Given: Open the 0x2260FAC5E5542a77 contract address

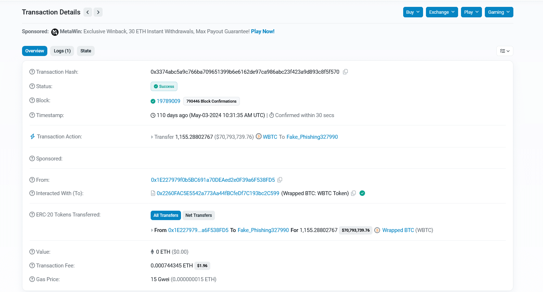Looking at the screenshot, I should pyautogui.click(x=218, y=193).
